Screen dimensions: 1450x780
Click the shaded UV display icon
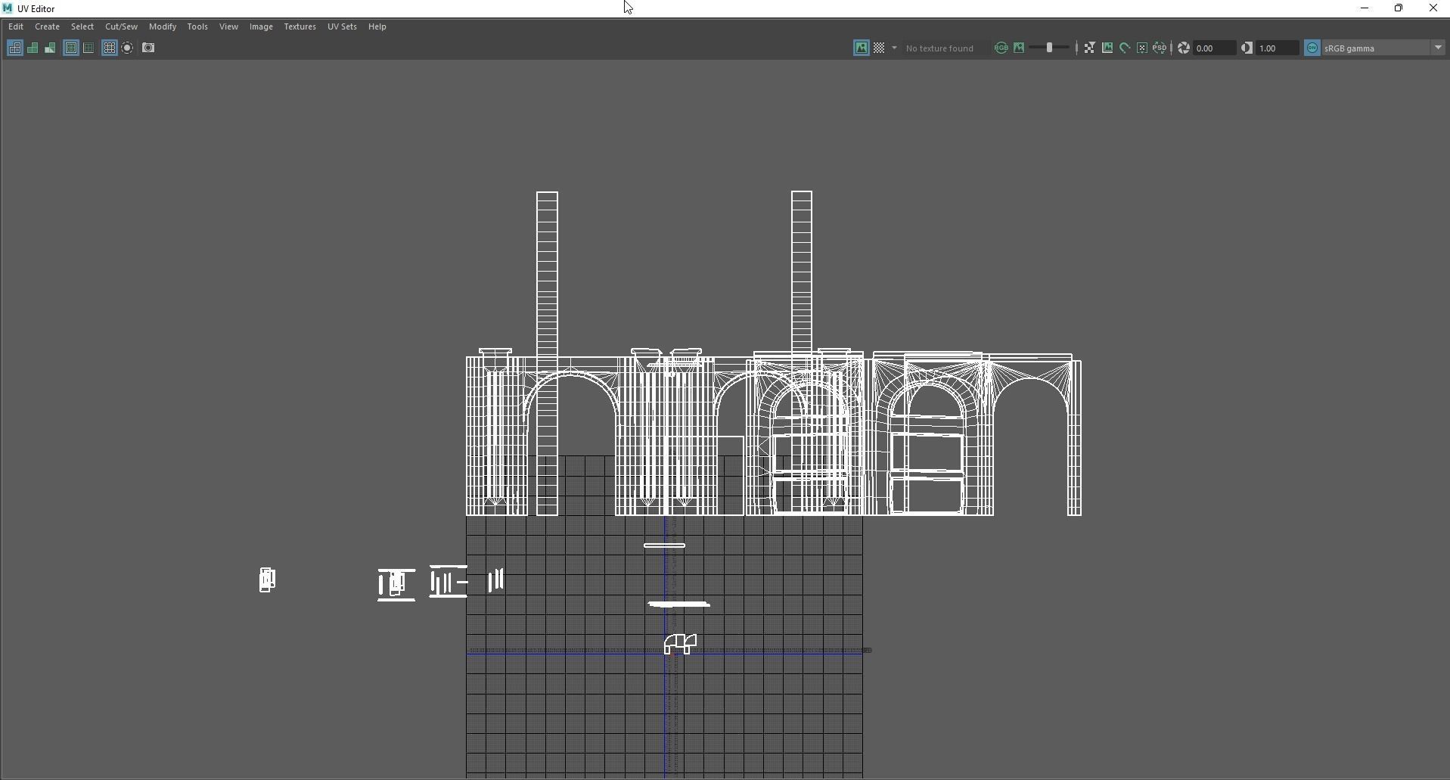(33, 48)
